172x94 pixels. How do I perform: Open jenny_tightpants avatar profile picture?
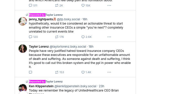point(23,21)
